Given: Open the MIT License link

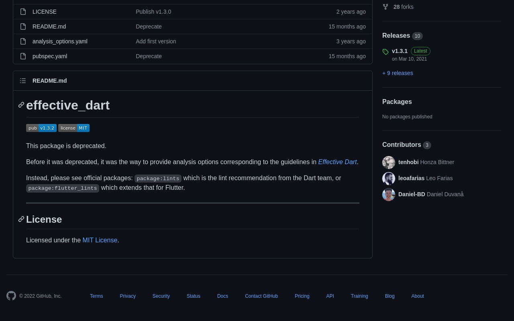Looking at the screenshot, I should click(100, 240).
